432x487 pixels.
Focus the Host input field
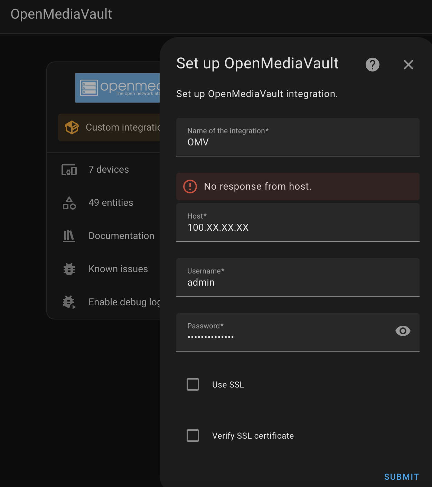point(297,227)
